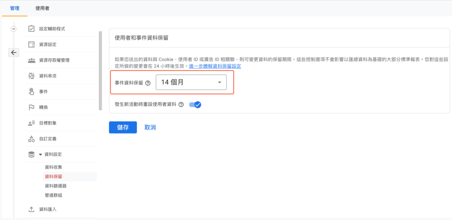Click the 設定輔助程式 checklist icon
Screen dimensions: 452x220
pyautogui.click(x=31, y=29)
